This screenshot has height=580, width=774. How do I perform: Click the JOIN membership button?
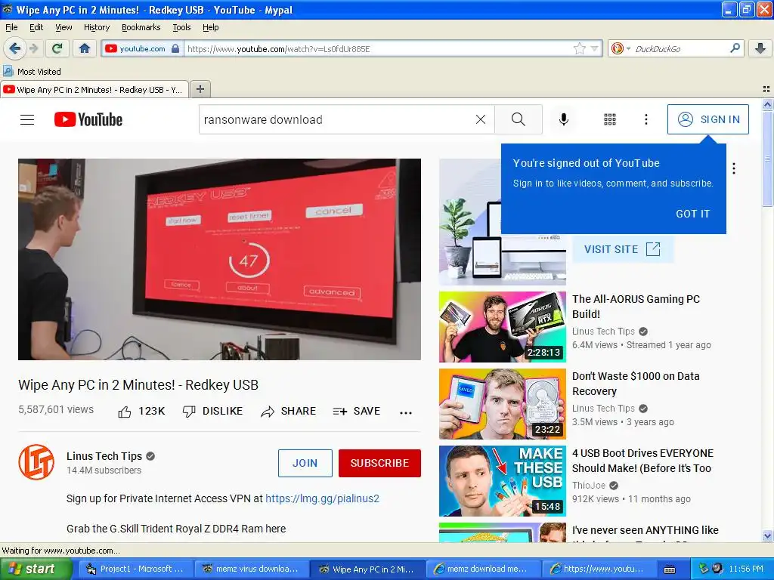[305, 463]
